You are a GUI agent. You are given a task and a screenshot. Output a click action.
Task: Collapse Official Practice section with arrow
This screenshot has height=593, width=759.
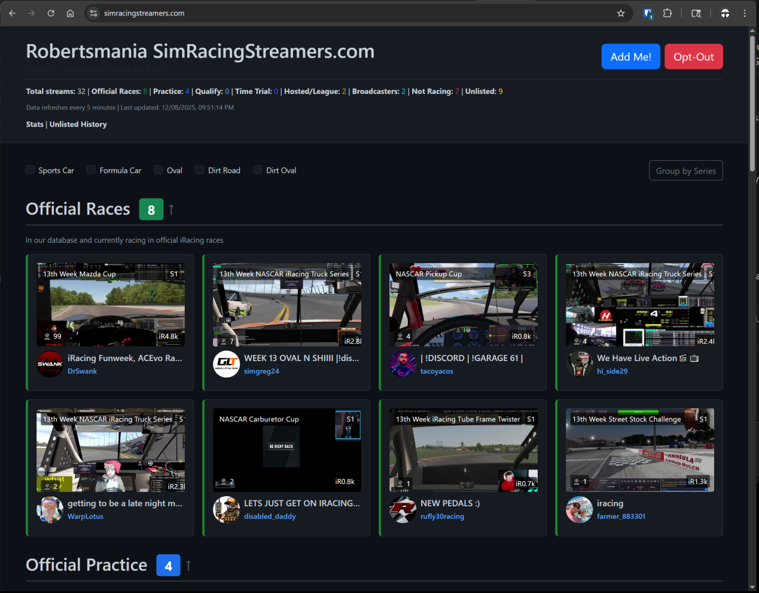pos(188,566)
